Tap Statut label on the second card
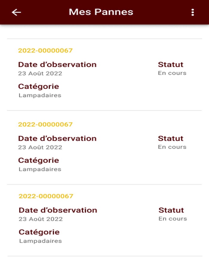 click(x=171, y=138)
